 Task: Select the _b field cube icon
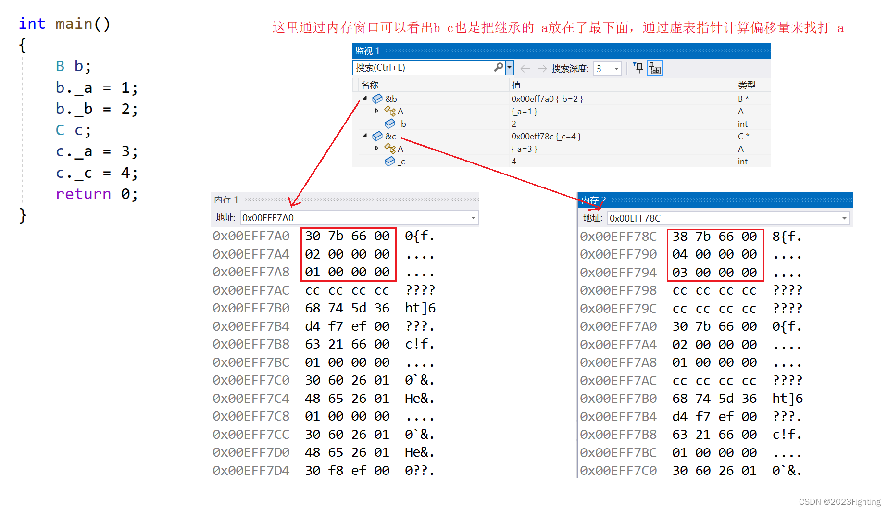click(x=390, y=124)
